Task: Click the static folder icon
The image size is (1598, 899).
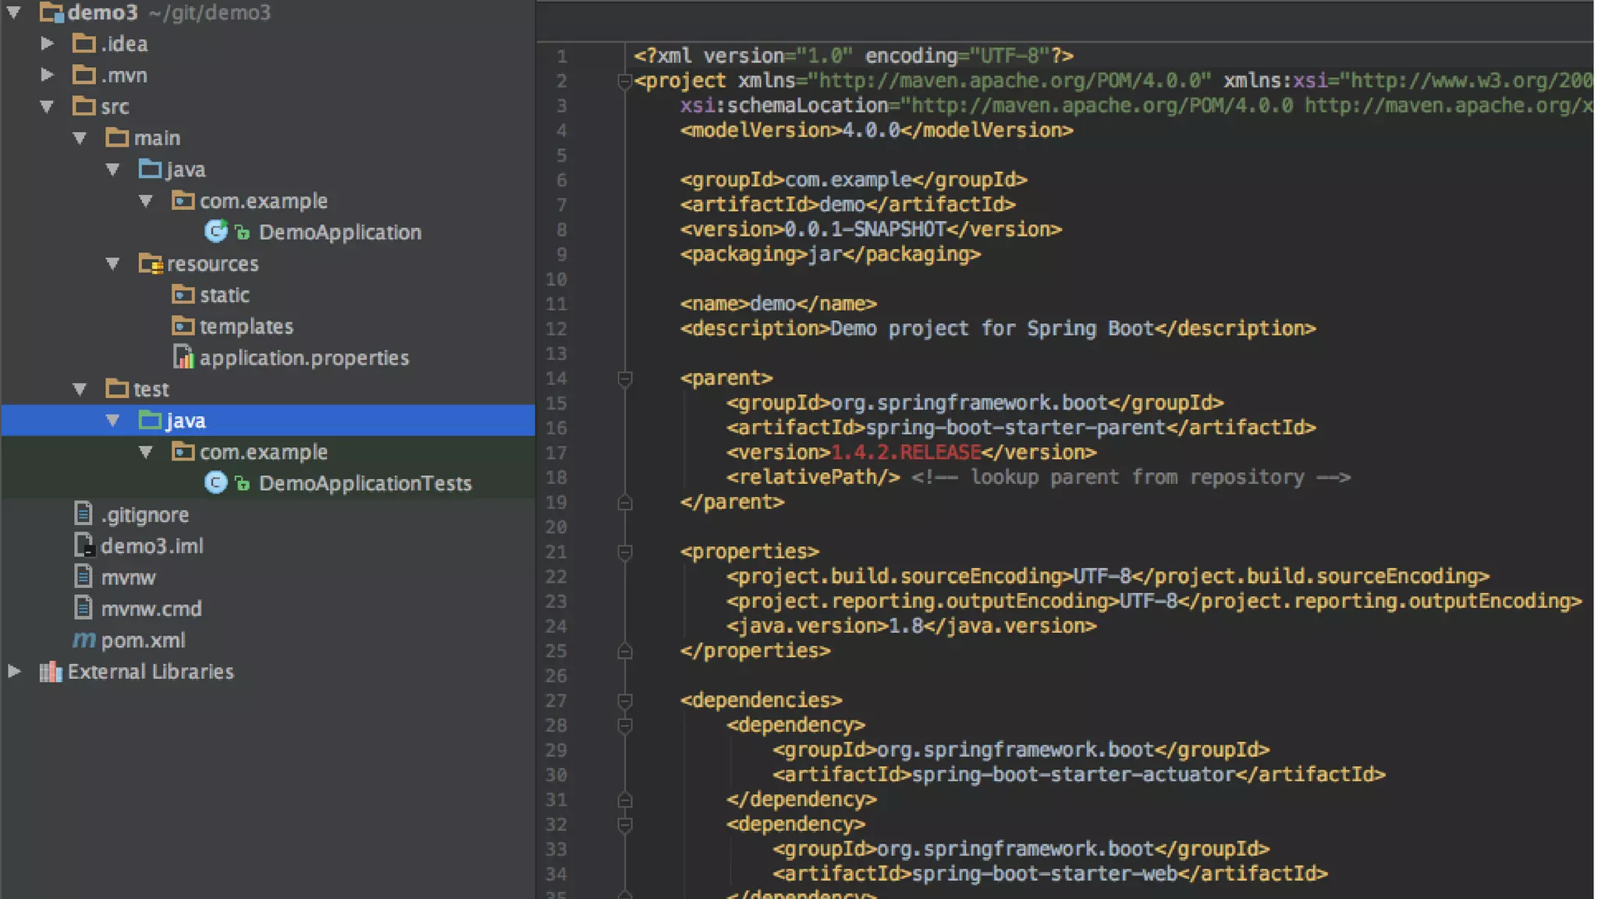Action: 183,294
